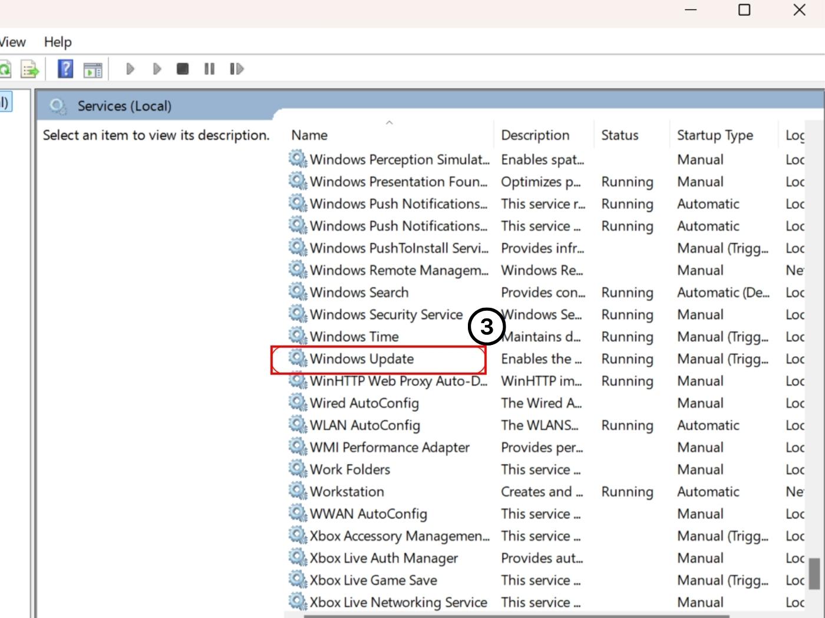Select the Windows PushToInstall Service name
This screenshot has width=825, height=618.
(399, 248)
